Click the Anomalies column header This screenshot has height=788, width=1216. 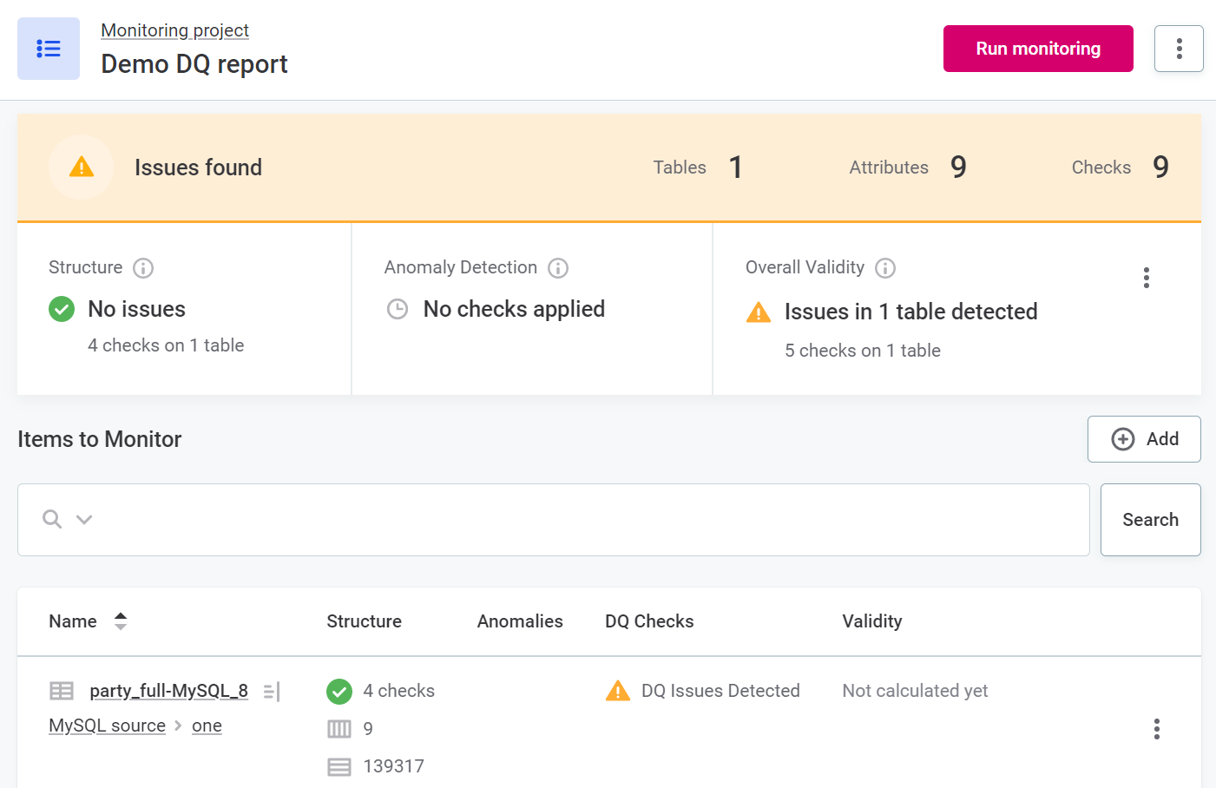click(x=520, y=621)
